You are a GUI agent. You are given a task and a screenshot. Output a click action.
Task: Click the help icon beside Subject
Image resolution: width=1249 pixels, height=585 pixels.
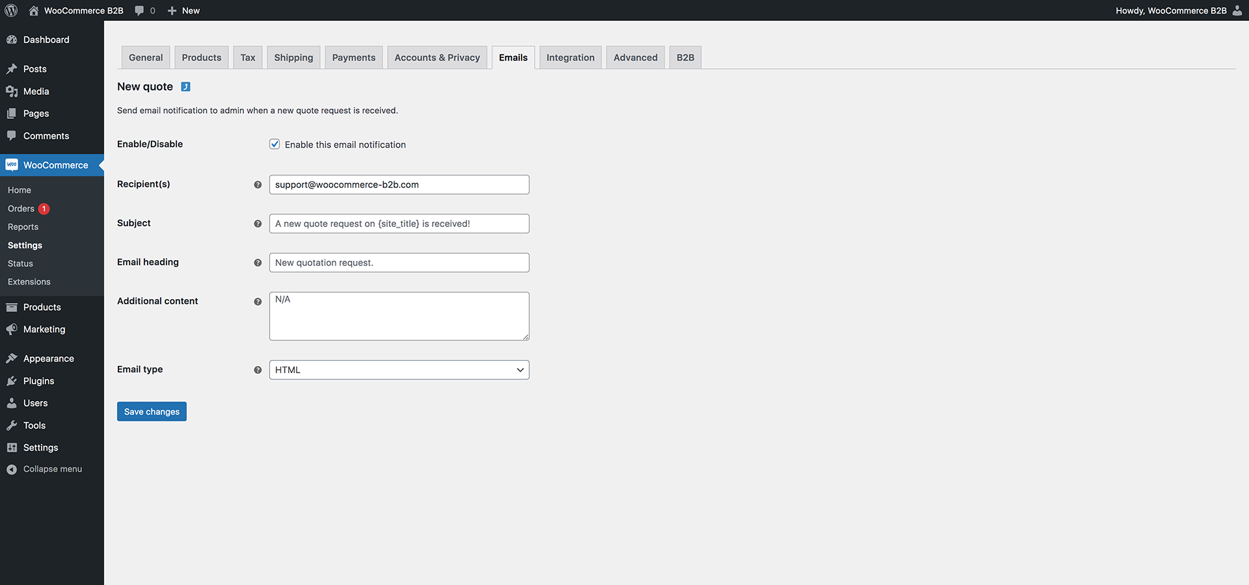click(258, 224)
